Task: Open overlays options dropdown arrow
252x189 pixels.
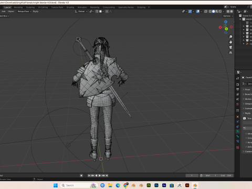Action: 201,12
